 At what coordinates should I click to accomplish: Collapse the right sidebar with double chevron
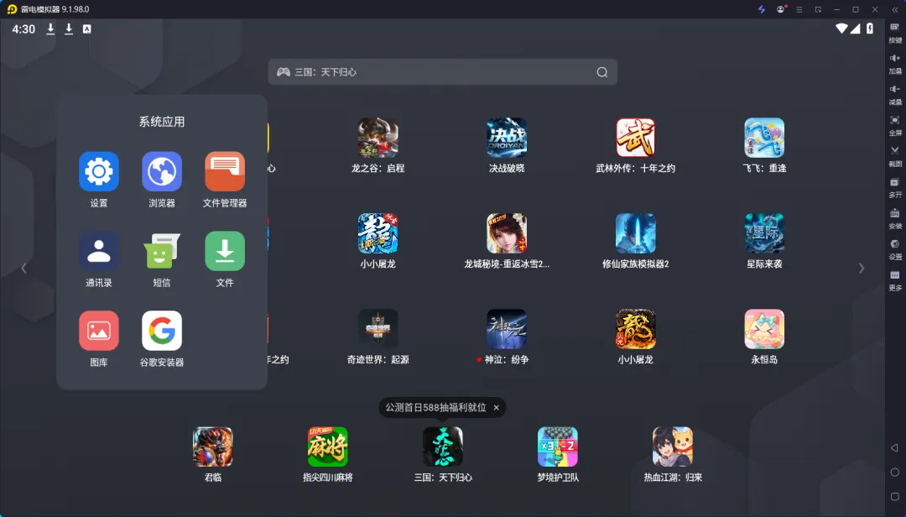895,10
